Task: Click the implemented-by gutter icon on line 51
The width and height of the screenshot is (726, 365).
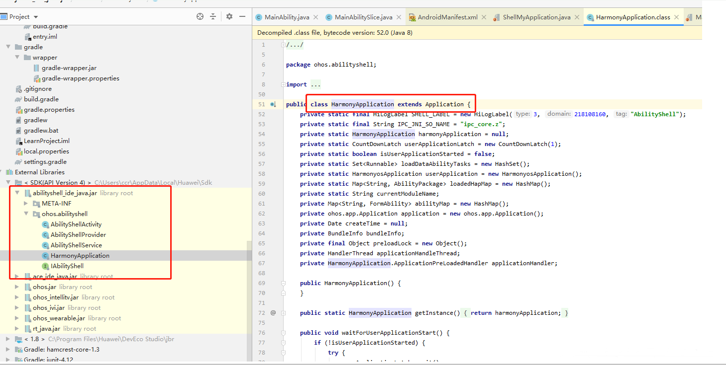Action: [x=273, y=104]
